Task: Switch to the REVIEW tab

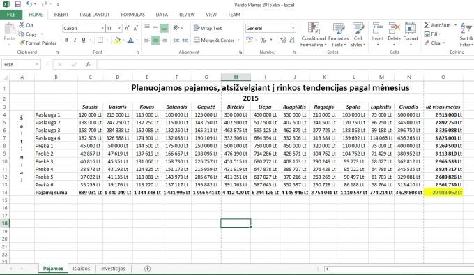Action: pyautogui.click(x=187, y=15)
